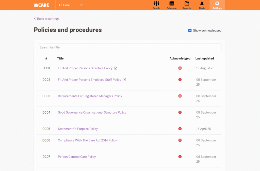Image resolution: width=260 pixels, height=171 pixels.
Task: Click the ONCARE logo
Action: point(41,5)
